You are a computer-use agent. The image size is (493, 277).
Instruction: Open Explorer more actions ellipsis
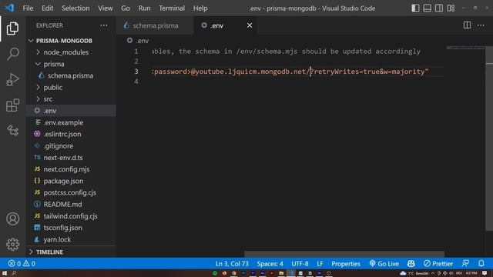(104, 25)
